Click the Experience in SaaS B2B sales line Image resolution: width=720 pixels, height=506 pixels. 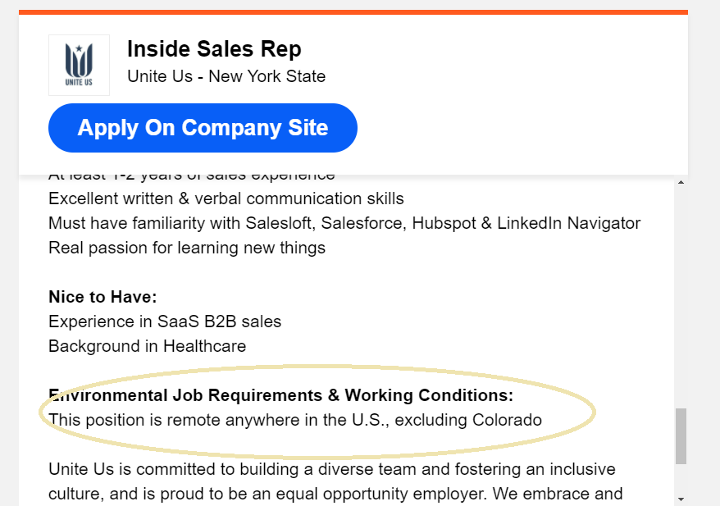(x=165, y=321)
